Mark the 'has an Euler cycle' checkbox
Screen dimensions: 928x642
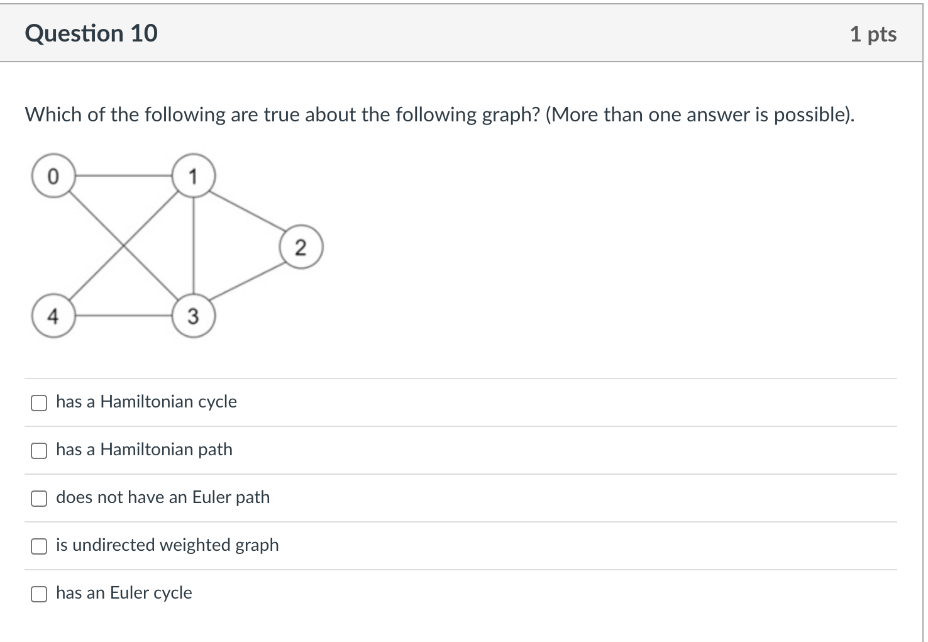[x=39, y=594]
